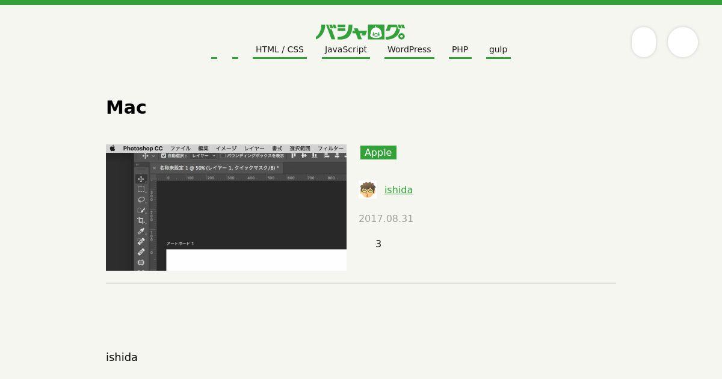
Task: Click ishida's avatar image beside the author name
Action: click(x=368, y=190)
